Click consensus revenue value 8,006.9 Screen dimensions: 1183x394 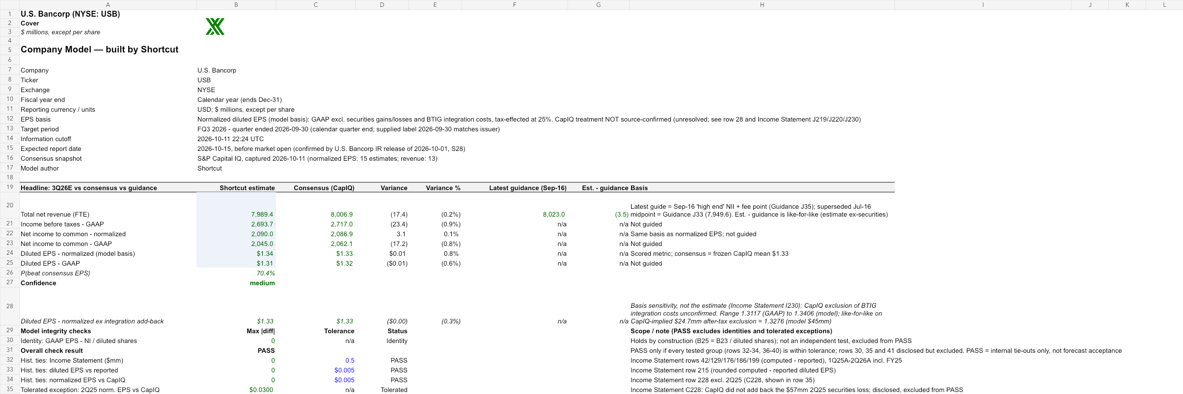point(341,214)
